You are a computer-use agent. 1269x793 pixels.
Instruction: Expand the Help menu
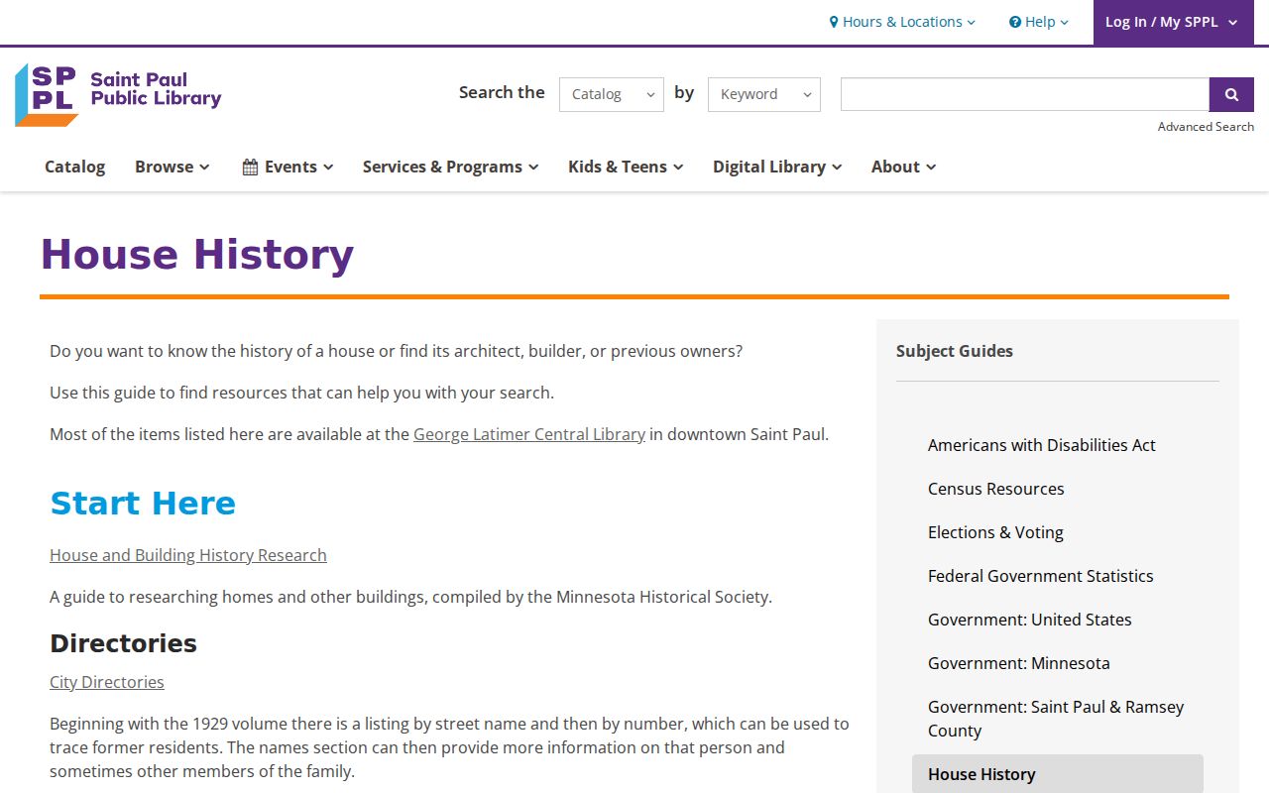(1039, 22)
